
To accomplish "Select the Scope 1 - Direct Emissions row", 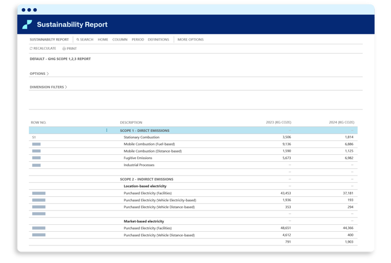I will (x=145, y=131).
